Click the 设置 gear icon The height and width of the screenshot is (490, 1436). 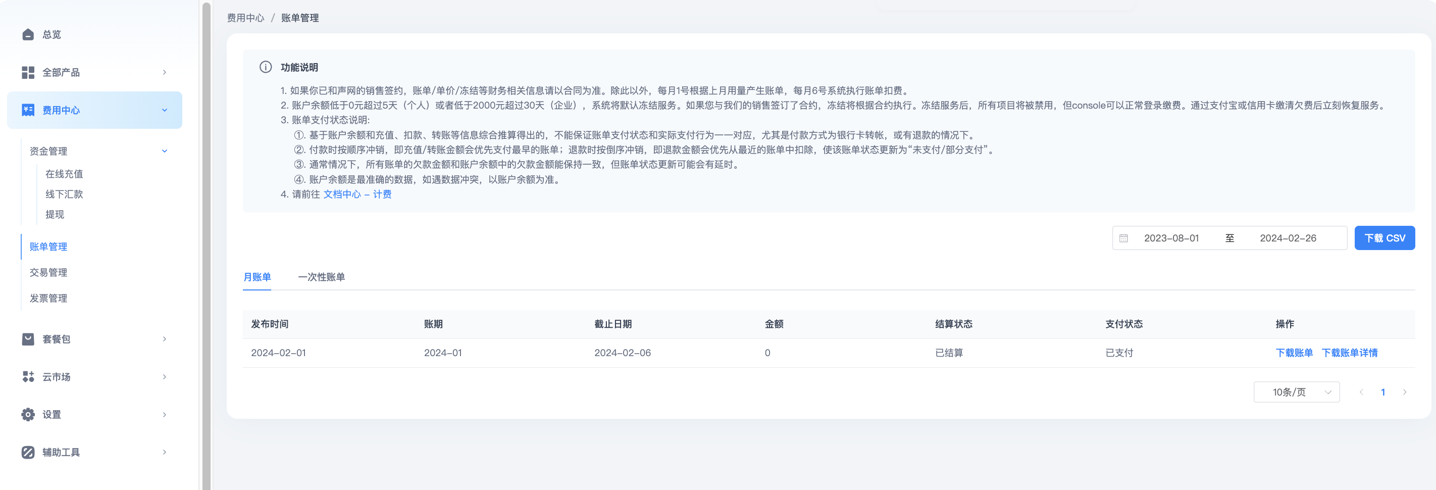pos(28,414)
